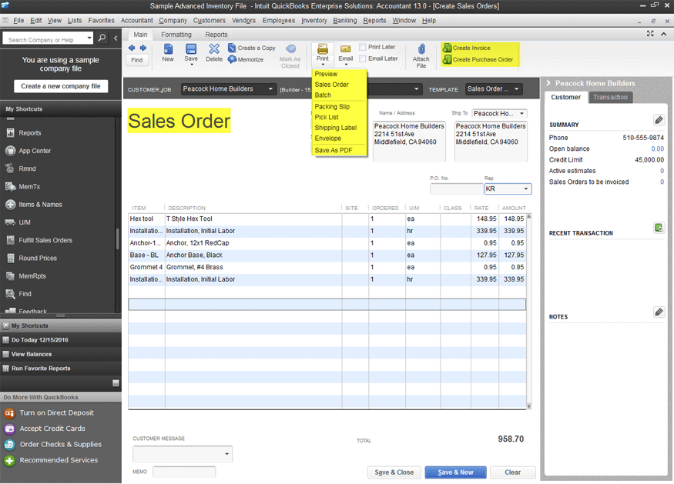Switch to Formatting ribbon tab

click(176, 35)
